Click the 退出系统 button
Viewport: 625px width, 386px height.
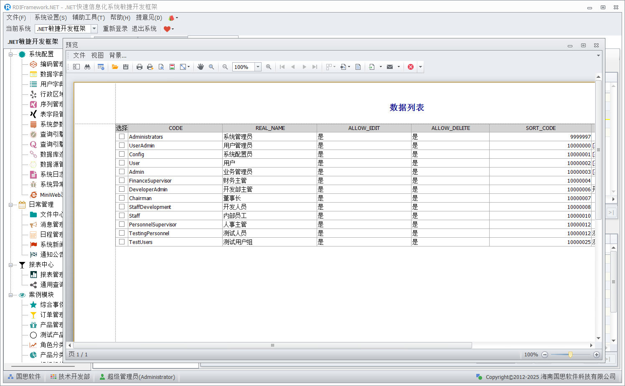click(144, 28)
